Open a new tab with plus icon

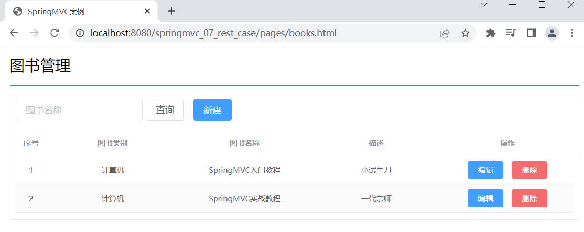[x=171, y=11]
